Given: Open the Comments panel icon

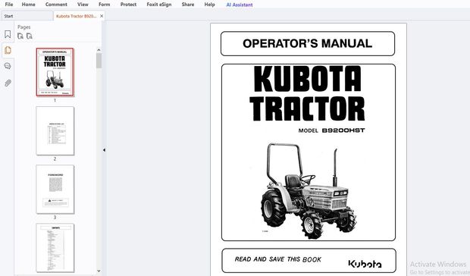Looking at the screenshot, I should 8,66.
